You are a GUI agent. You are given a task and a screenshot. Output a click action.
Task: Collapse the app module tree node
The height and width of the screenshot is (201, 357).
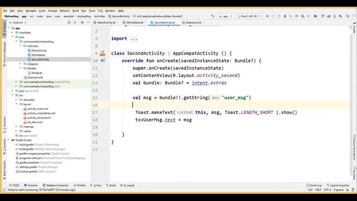[9, 28]
